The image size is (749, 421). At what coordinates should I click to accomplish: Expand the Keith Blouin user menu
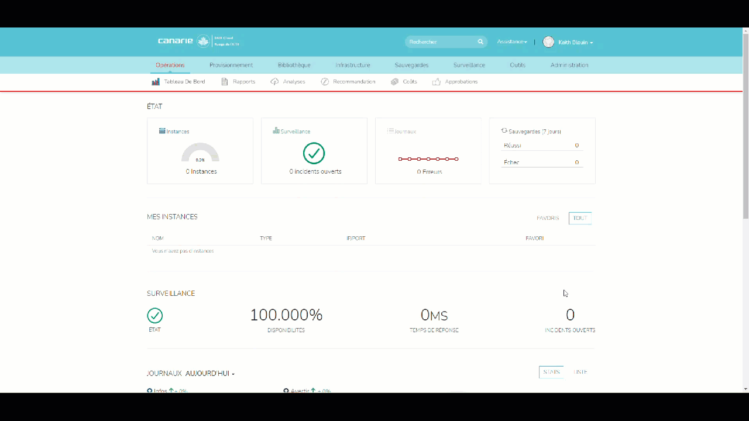(575, 43)
